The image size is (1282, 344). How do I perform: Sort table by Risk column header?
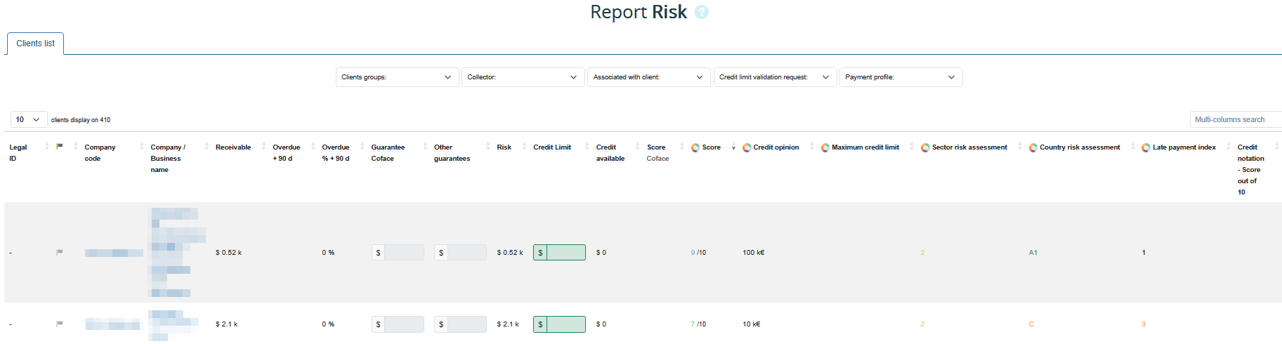tap(504, 147)
